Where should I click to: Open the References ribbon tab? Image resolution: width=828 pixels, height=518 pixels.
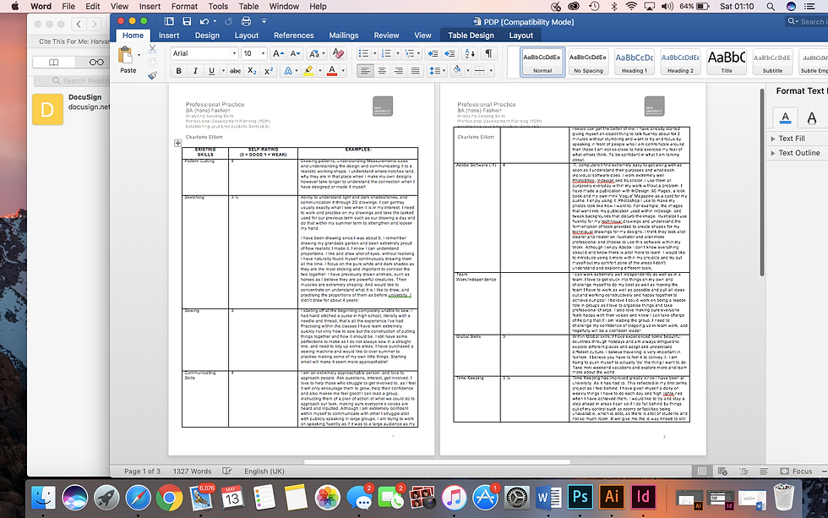[294, 35]
